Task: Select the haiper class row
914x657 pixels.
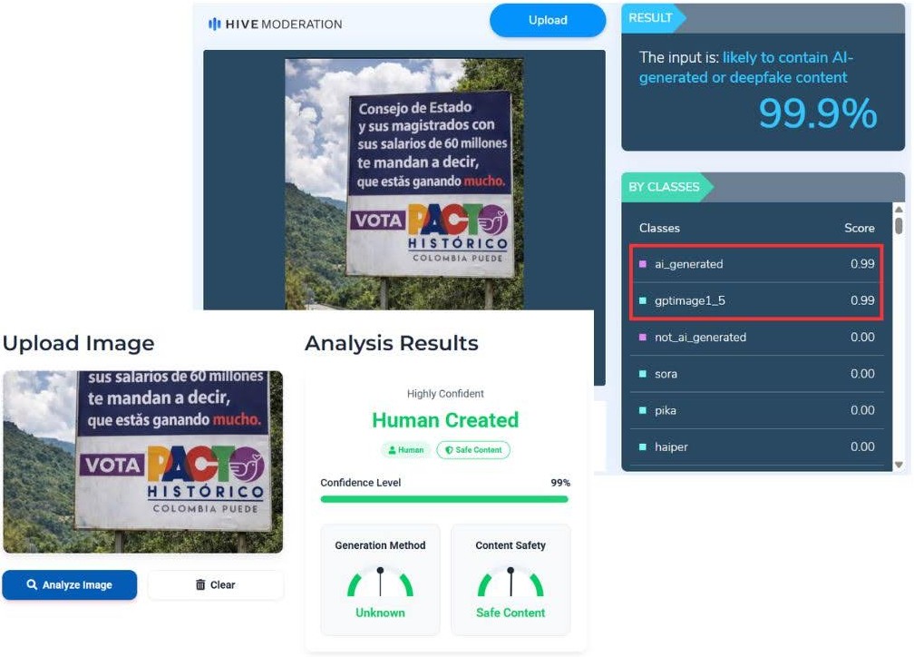Action: [755, 446]
